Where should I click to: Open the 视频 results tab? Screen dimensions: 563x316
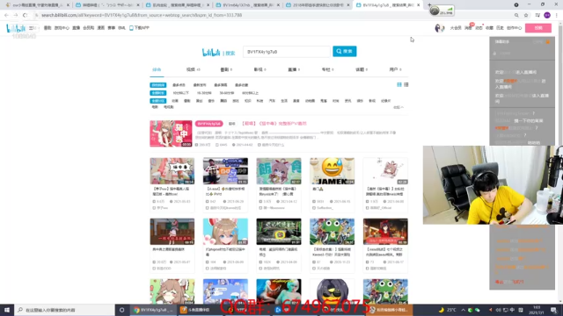coord(193,69)
